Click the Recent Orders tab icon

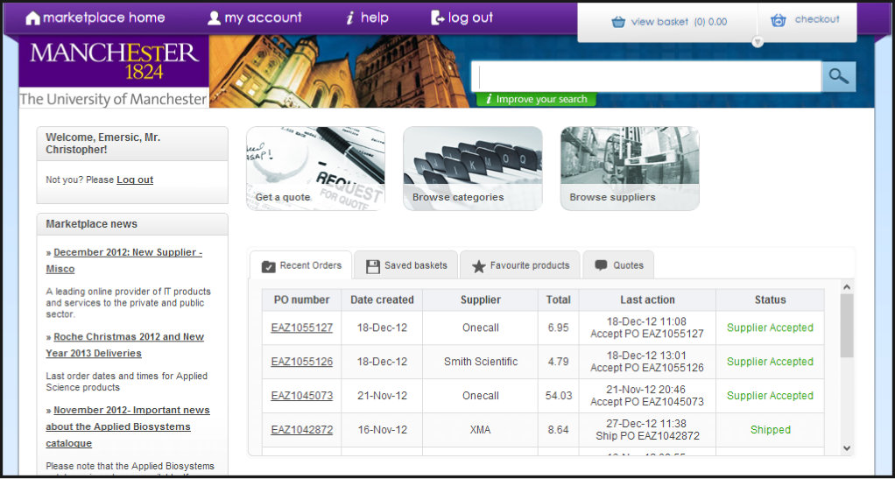[268, 266]
